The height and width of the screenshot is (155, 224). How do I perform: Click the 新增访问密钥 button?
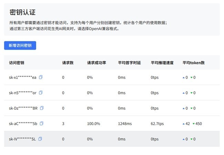(20, 45)
